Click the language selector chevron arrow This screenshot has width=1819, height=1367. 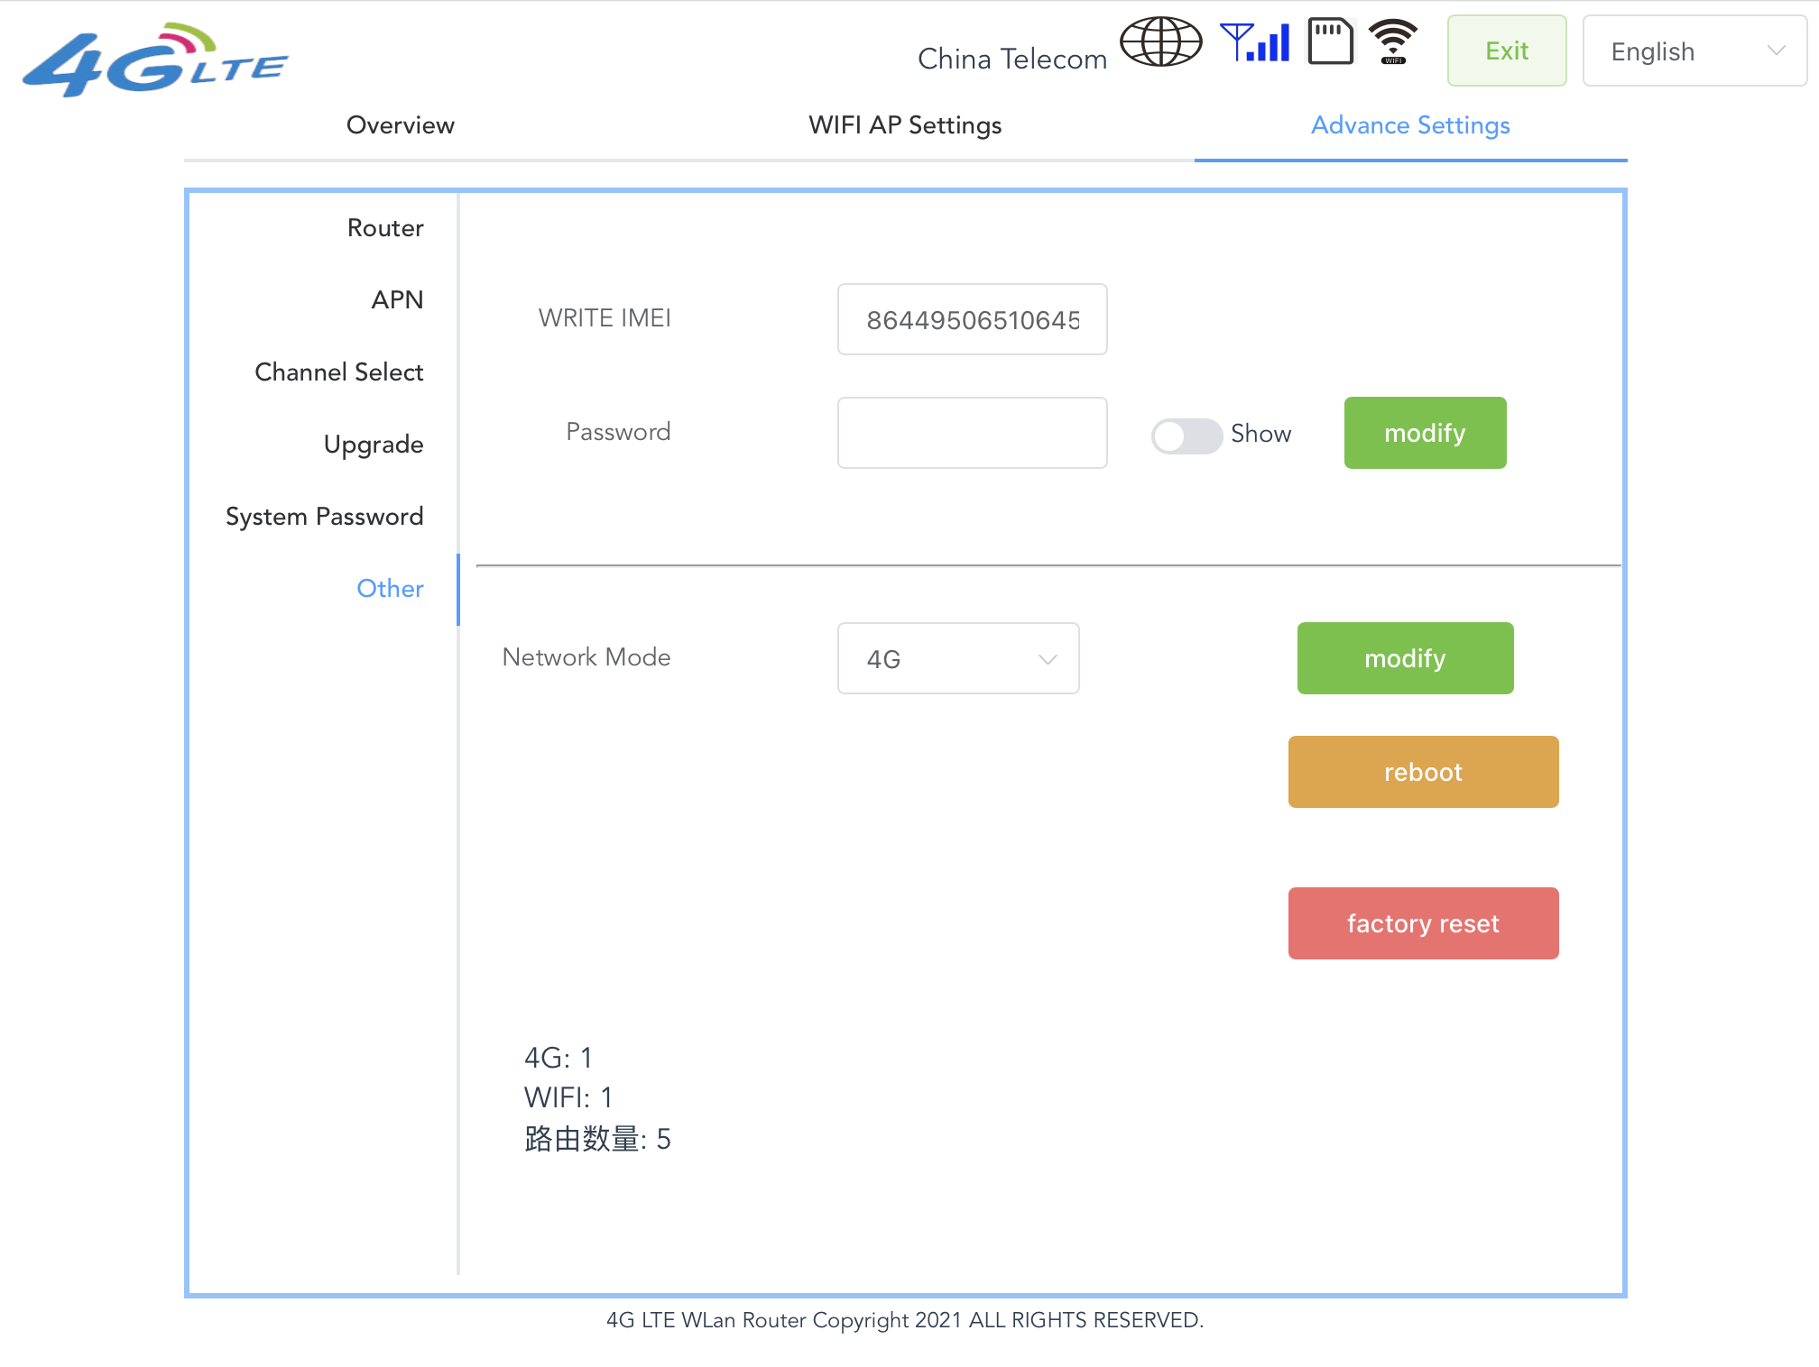click(1776, 51)
